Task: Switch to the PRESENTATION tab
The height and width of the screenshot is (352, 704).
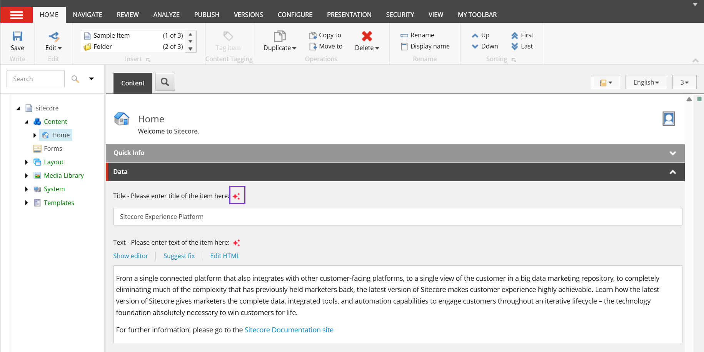Action: coord(349,15)
